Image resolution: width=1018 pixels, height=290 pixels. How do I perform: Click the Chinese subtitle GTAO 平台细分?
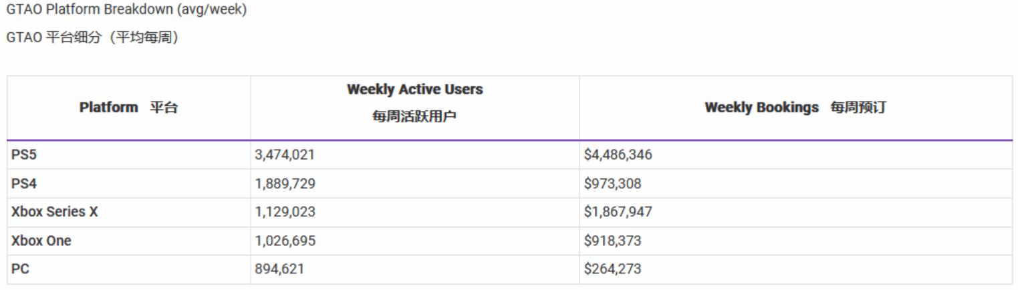[92, 38]
